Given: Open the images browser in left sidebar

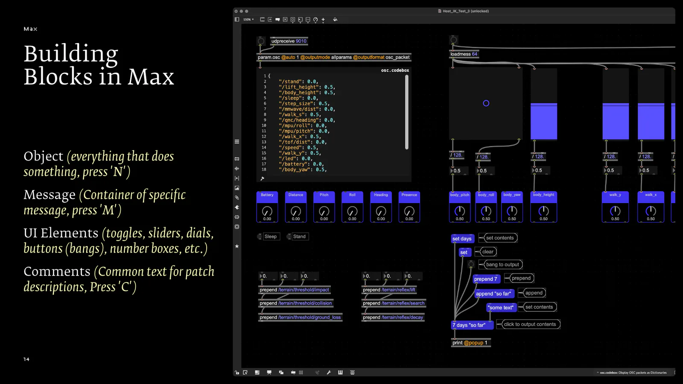Looking at the screenshot, I should (x=237, y=188).
